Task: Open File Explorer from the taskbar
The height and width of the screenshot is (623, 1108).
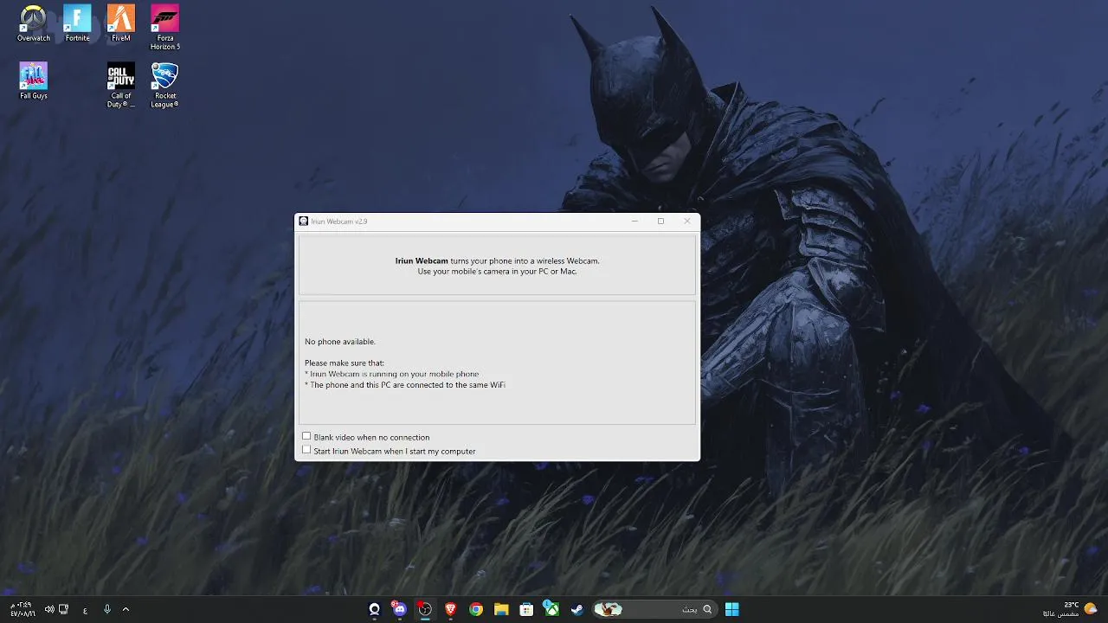Action: click(501, 609)
